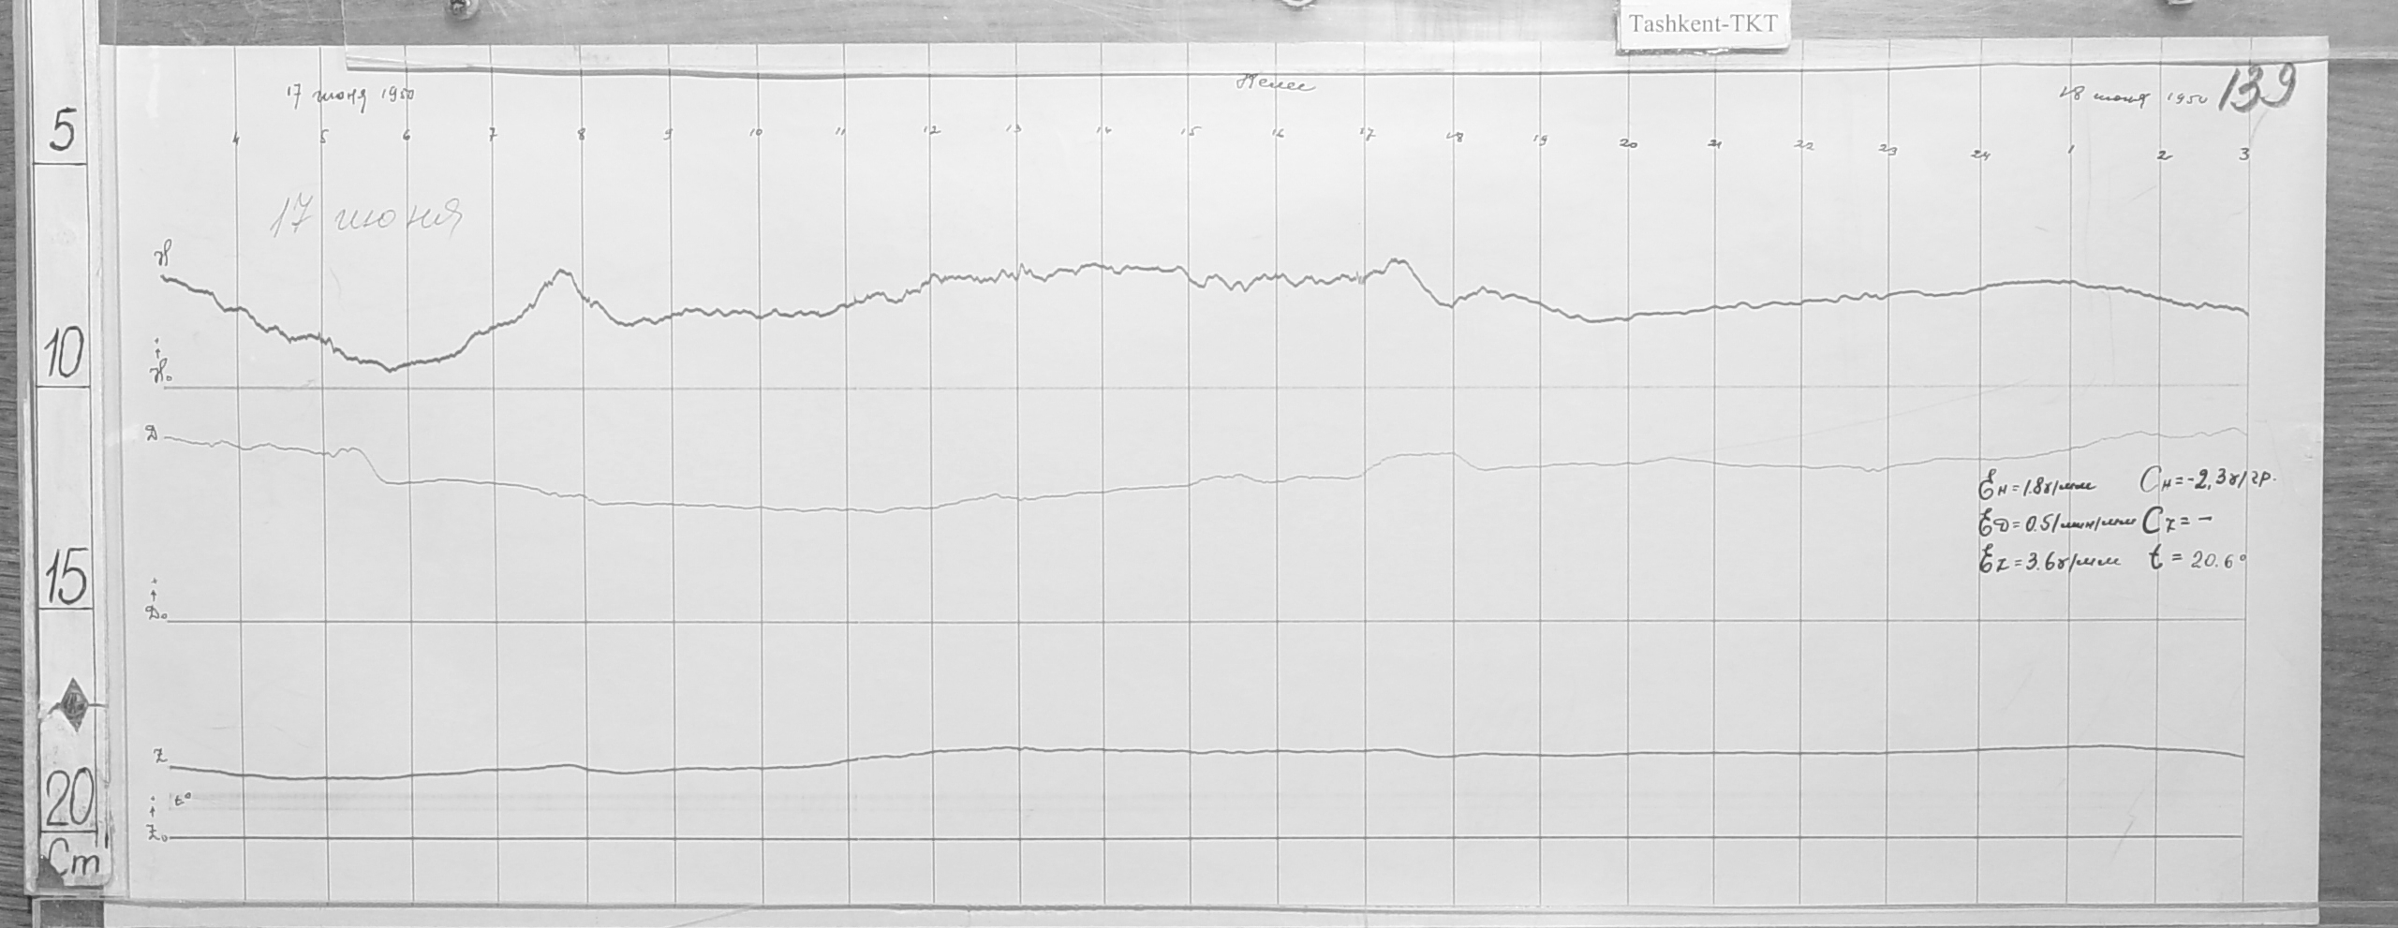Select the hour 20 time marker
2398x928 pixels.
click(x=1629, y=143)
